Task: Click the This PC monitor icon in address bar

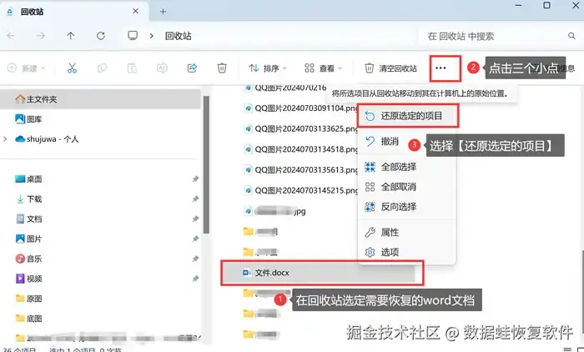Action: coord(133,35)
